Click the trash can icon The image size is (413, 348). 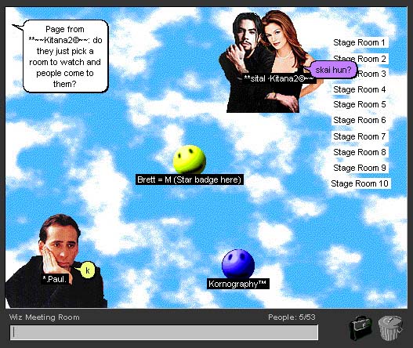tap(390, 328)
